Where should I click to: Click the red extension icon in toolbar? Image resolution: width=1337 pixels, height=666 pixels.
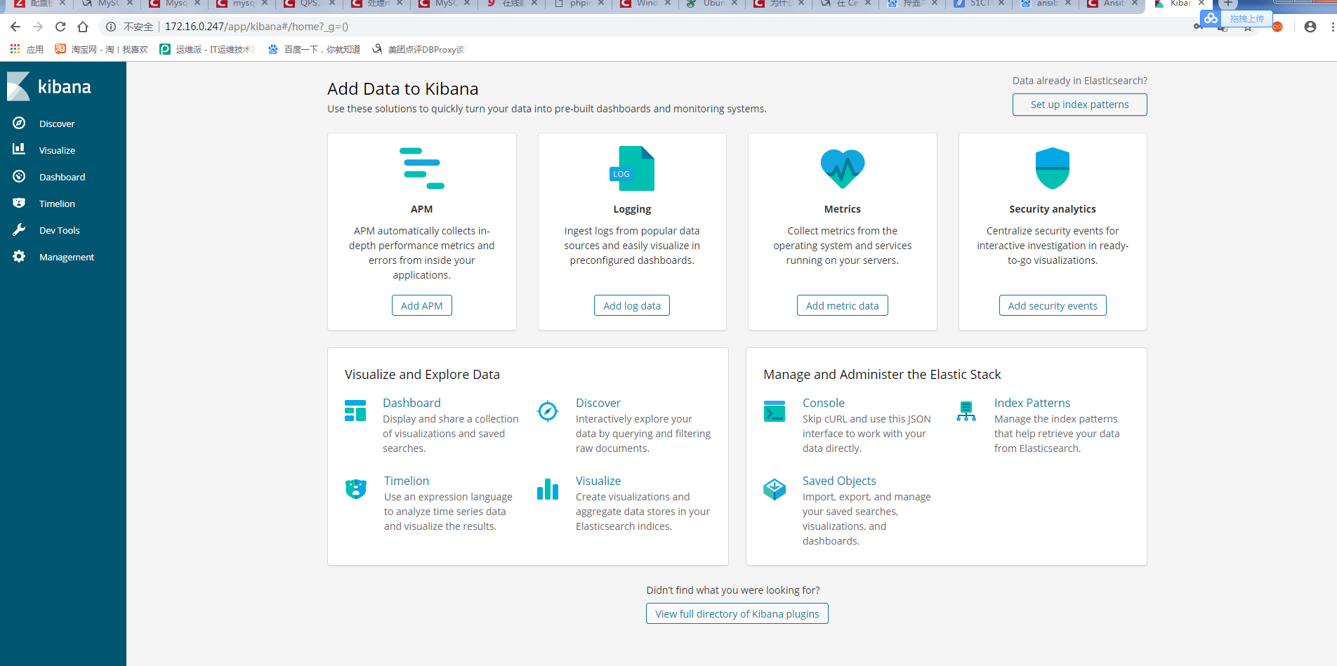tap(1277, 27)
